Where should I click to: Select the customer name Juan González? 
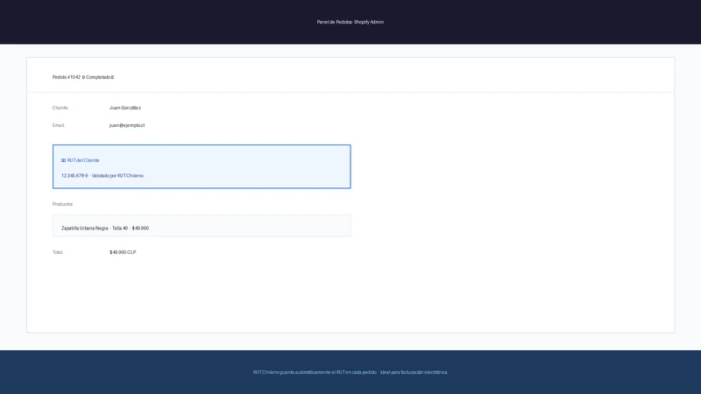(125, 108)
